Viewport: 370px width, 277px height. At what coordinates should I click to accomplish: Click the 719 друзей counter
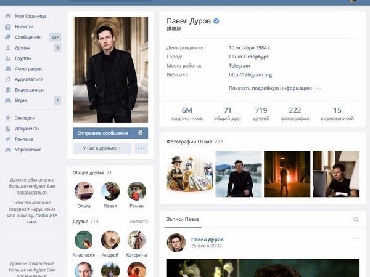click(261, 114)
